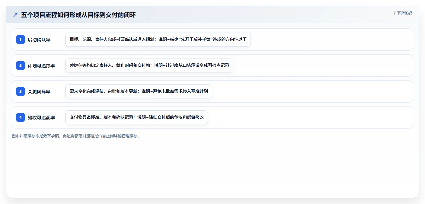Image resolution: width=425 pixels, height=204 pixels.
Task: Click the 验收可追溯率 label
Action: point(41,118)
